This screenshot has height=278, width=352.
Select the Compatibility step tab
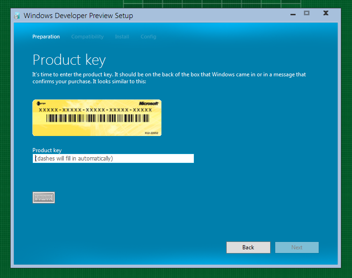(87, 37)
